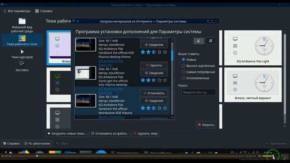The height and width of the screenshot is (163, 290).
Task: Open the HardDark theme preview thumbnail
Action: pyautogui.click(x=86, y=44)
